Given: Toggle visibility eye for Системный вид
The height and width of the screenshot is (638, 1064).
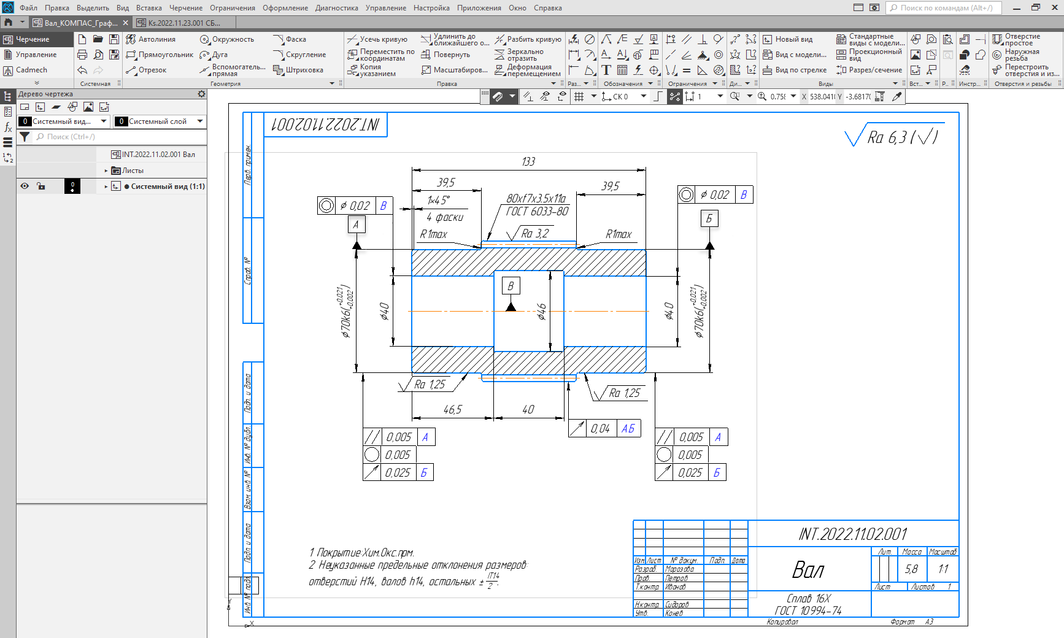Looking at the screenshot, I should 25,186.
